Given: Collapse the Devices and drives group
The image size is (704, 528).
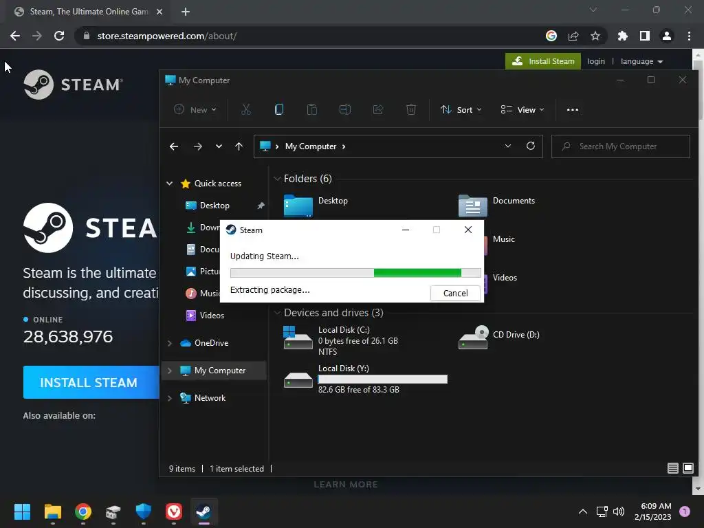Looking at the screenshot, I should coord(277,313).
